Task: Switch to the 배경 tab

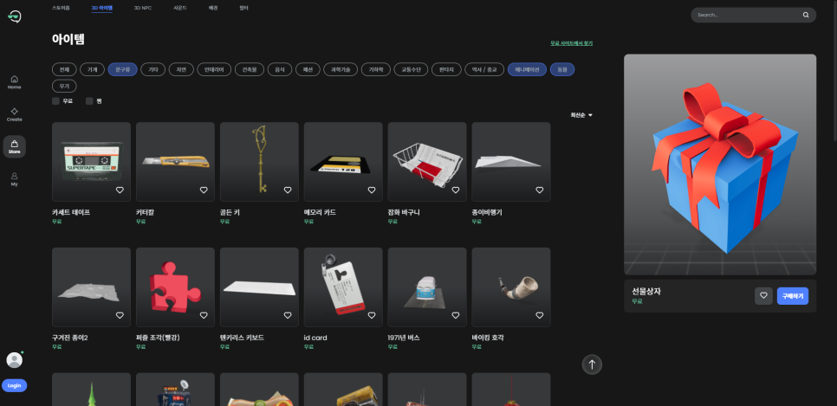Action: click(x=213, y=8)
